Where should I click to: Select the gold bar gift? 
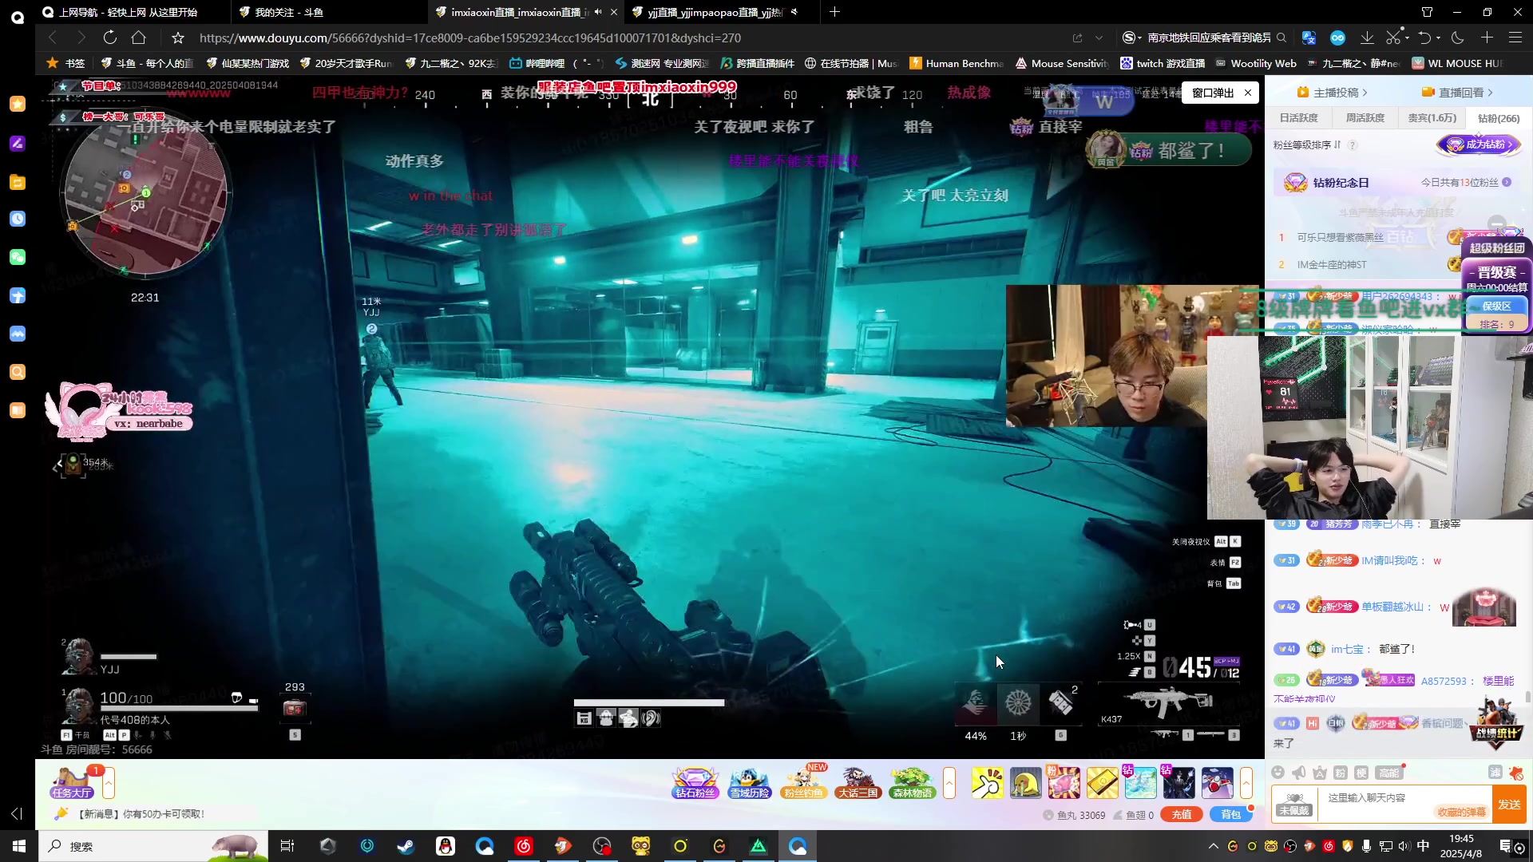1102,783
